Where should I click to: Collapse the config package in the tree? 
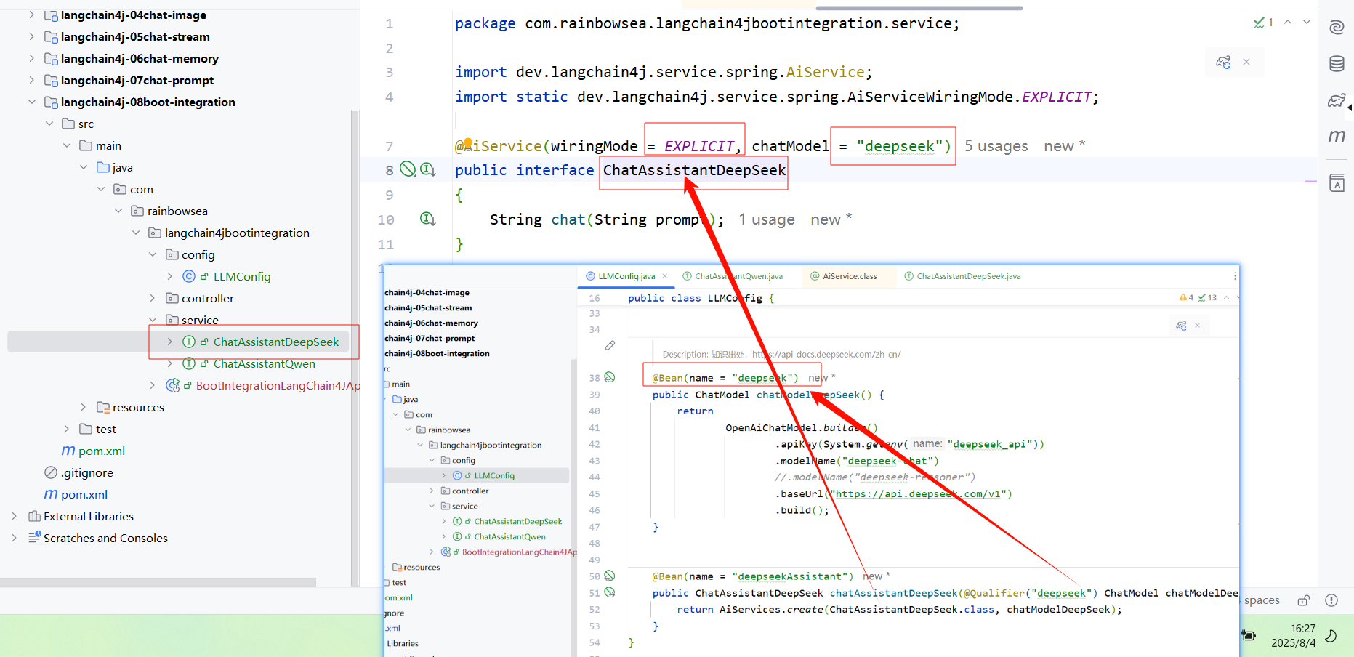click(x=153, y=254)
